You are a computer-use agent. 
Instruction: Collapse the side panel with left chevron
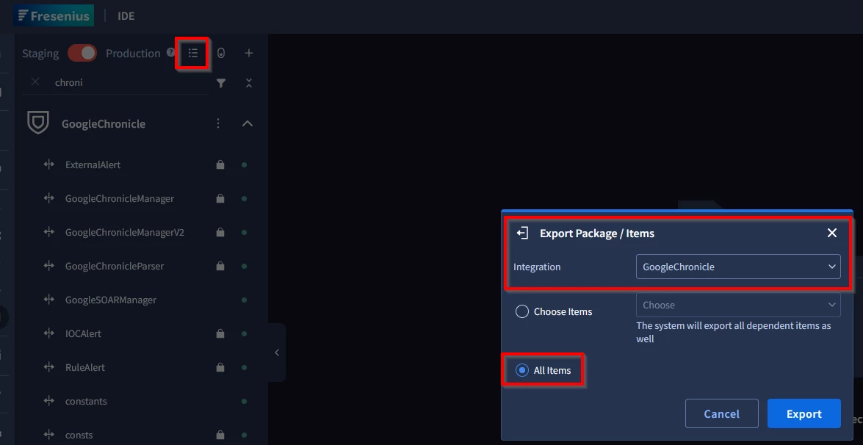[x=277, y=352]
